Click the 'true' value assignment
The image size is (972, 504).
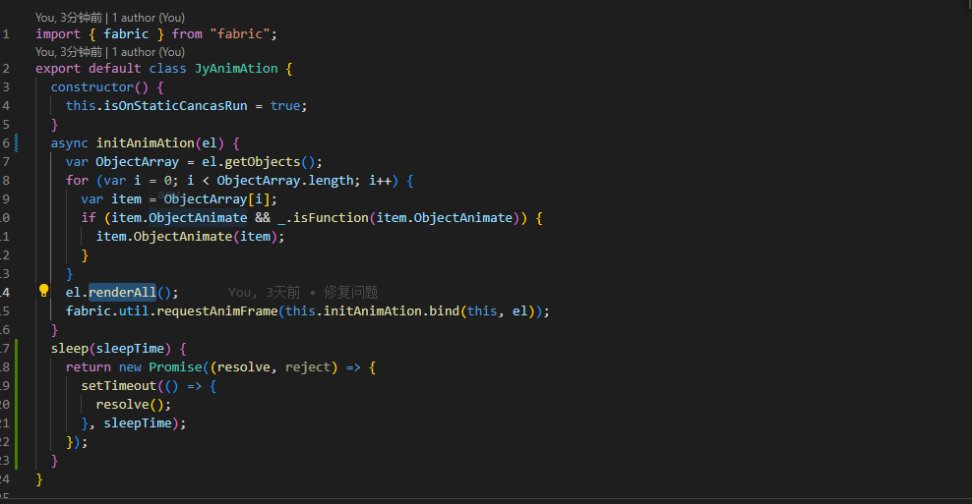click(285, 106)
